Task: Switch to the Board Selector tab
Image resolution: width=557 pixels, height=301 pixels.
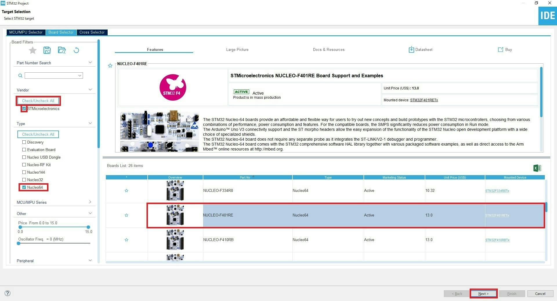Action: [x=61, y=32]
